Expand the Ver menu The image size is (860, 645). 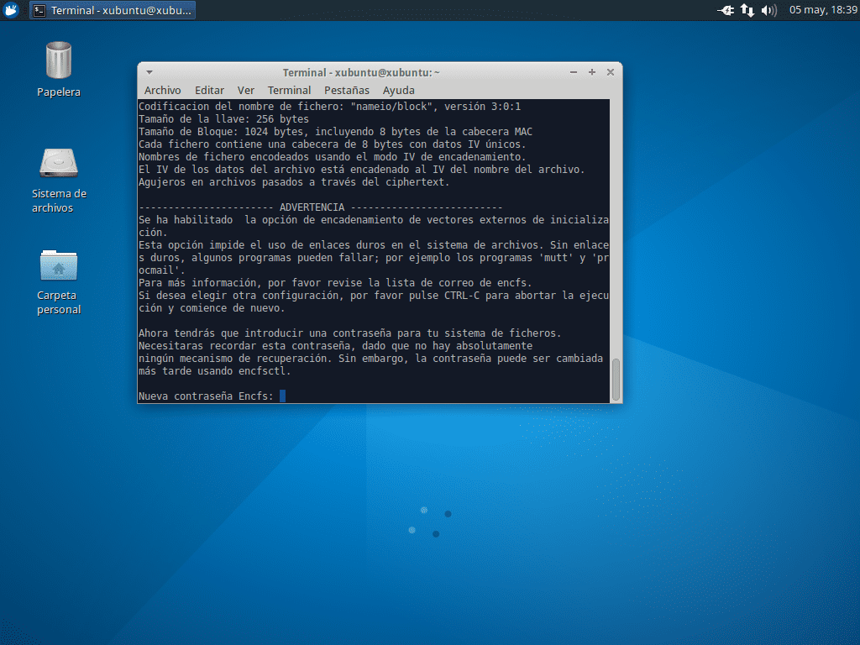tap(245, 90)
